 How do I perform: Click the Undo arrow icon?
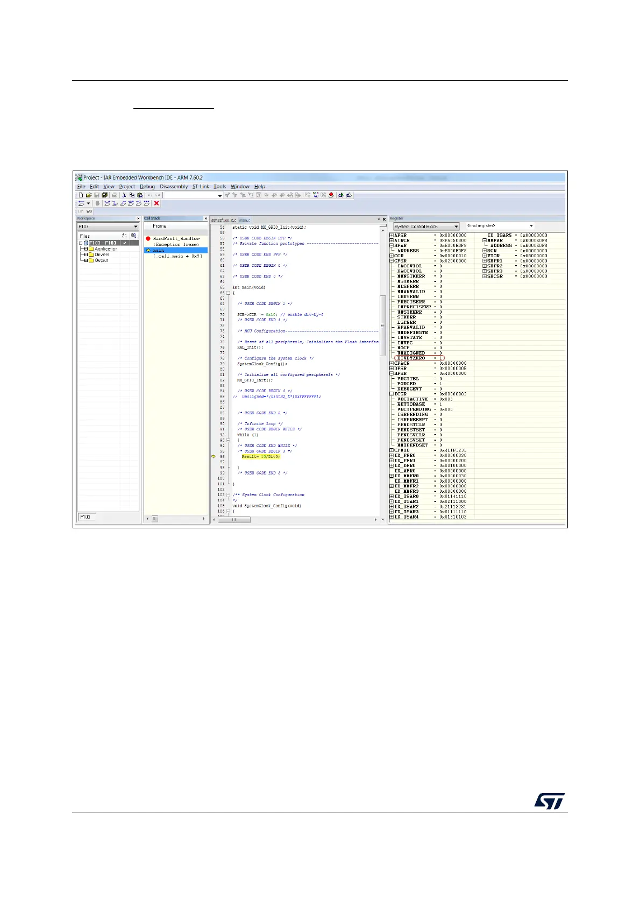(x=150, y=195)
